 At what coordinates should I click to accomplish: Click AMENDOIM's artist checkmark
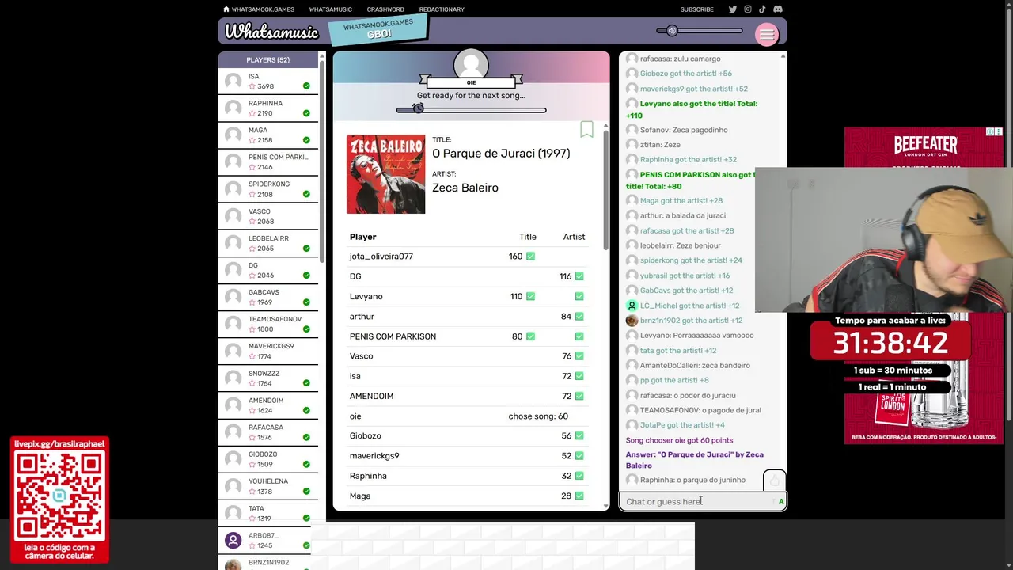tap(579, 396)
